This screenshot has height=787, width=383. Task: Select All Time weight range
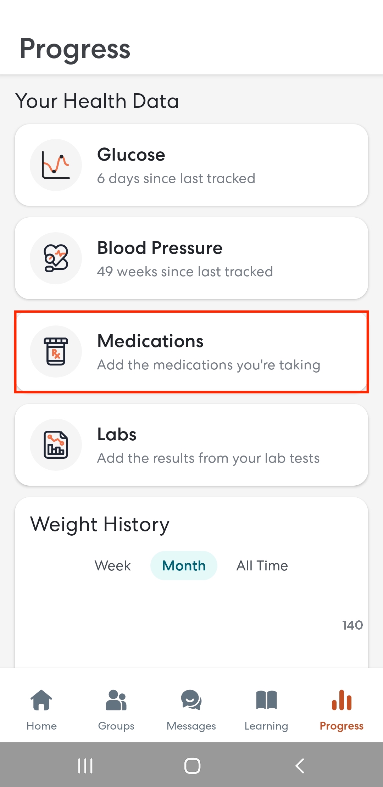click(x=262, y=565)
